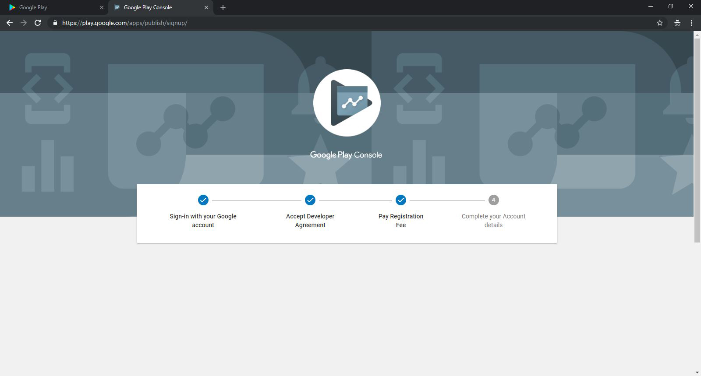Viewport: 701px width, 376px height.
Task: Open the Chrome three-dot menu
Action: coord(691,23)
